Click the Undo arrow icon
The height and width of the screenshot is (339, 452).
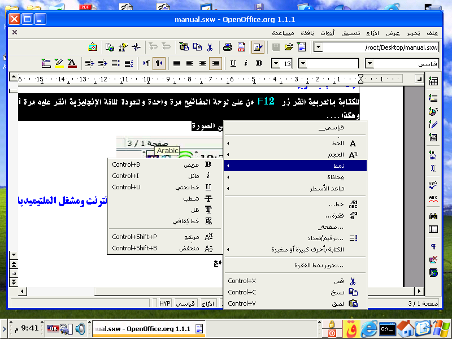(166, 47)
